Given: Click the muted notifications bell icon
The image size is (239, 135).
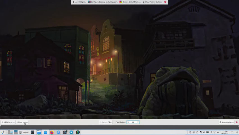Looking at the screenshot, I should 190,132.
